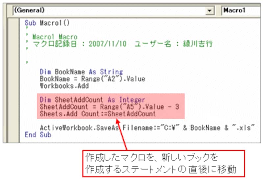Viewport: 263px width, 182px height.
Task: Click 'Sheets.Add Count:=SheetAddCount' line
Action: (x=98, y=114)
